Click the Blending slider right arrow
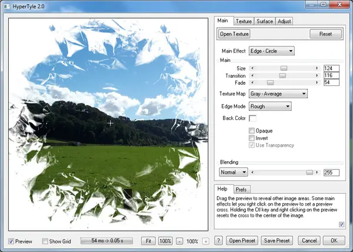 pos(317,173)
